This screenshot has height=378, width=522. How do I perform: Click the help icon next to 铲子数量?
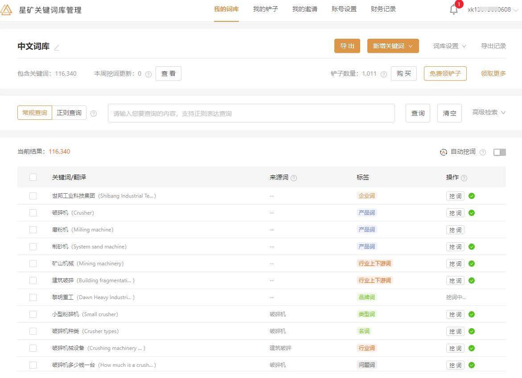pos(383,74)
